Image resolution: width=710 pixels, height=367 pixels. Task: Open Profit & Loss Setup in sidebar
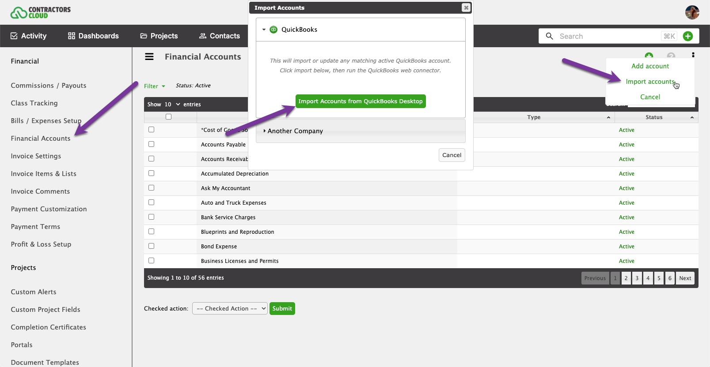tap(41, 244)
